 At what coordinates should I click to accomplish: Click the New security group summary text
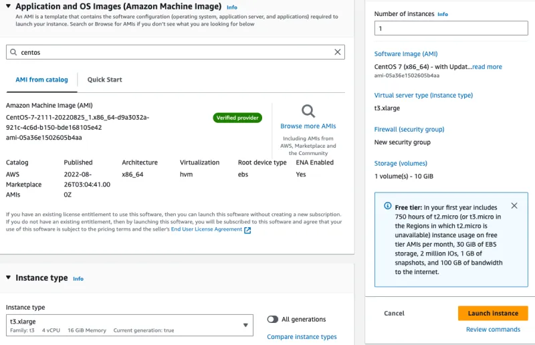pos(403,142)
